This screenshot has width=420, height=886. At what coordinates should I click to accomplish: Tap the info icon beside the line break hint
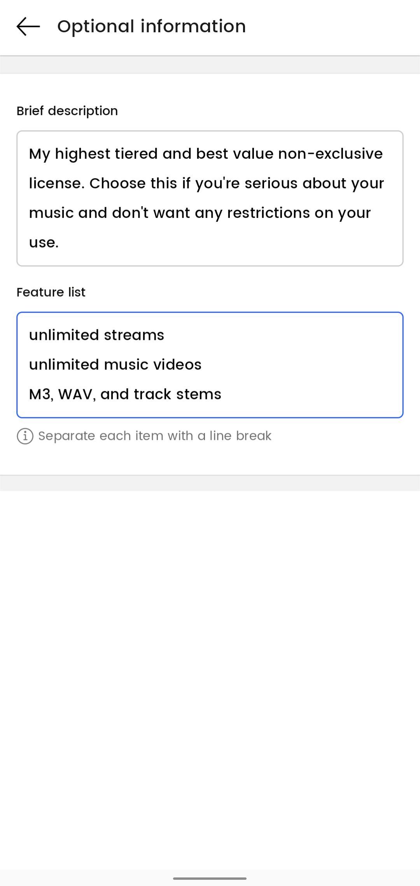(25, 436)
